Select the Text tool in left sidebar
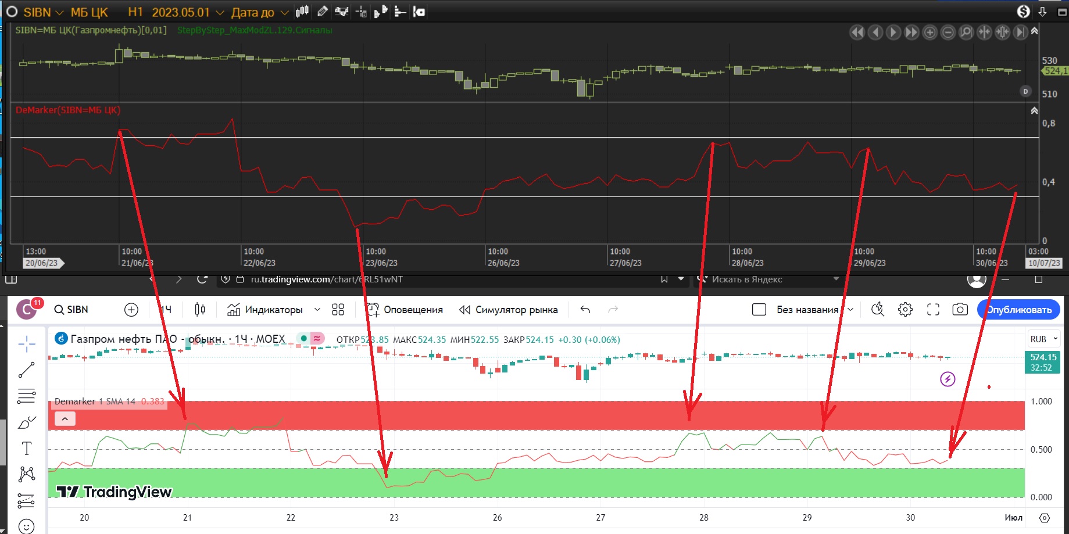The image size is (1069, 534). click(x=27, y=449)
